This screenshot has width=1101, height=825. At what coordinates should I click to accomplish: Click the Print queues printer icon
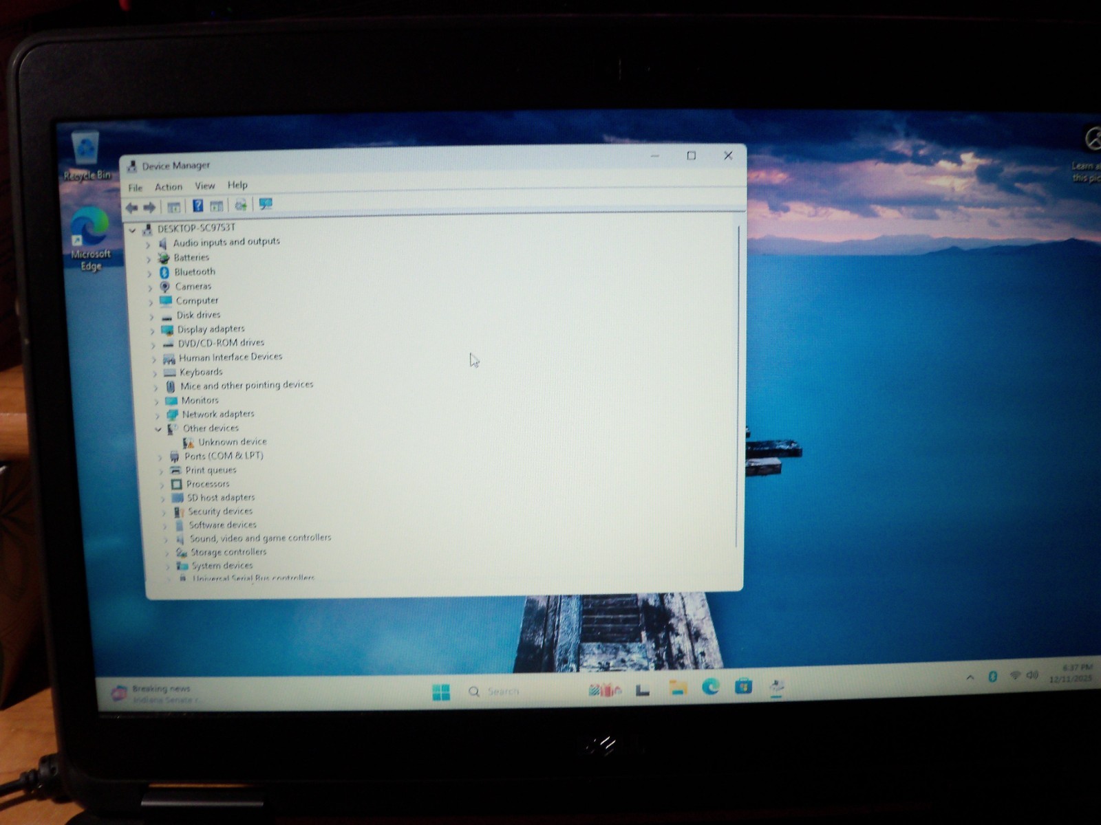tap(175, 470)
